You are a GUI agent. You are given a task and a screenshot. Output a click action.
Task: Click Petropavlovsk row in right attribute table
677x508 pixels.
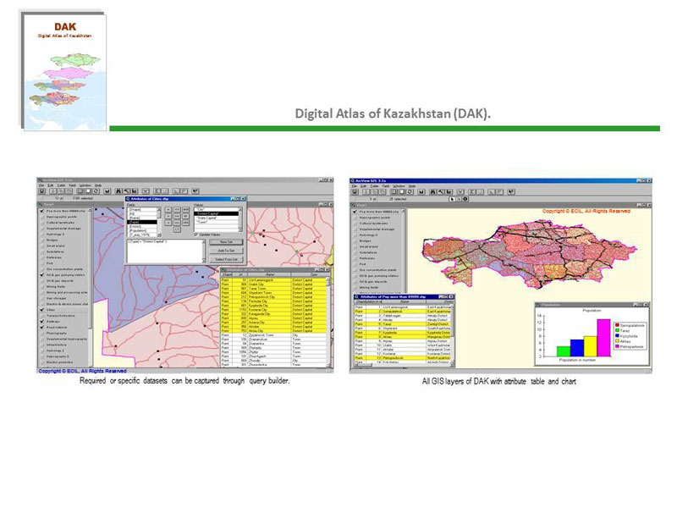[404, 357]
